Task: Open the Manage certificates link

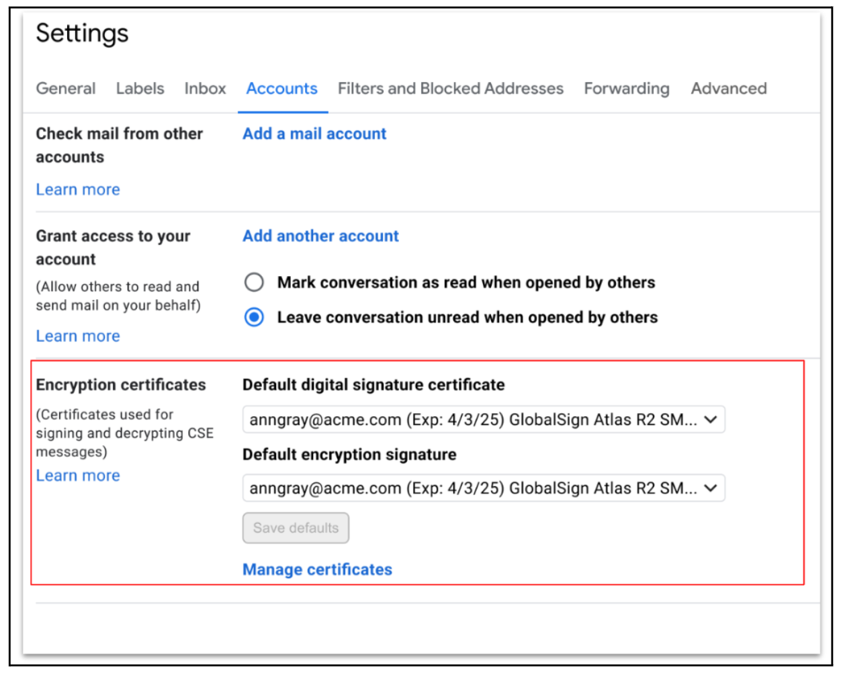Action: [x=317, y=570]
